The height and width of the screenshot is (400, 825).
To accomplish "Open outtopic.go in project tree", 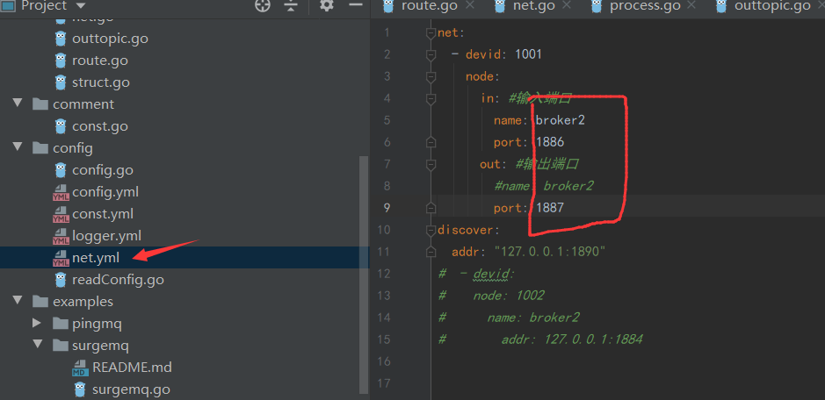I will coord(110,39).
